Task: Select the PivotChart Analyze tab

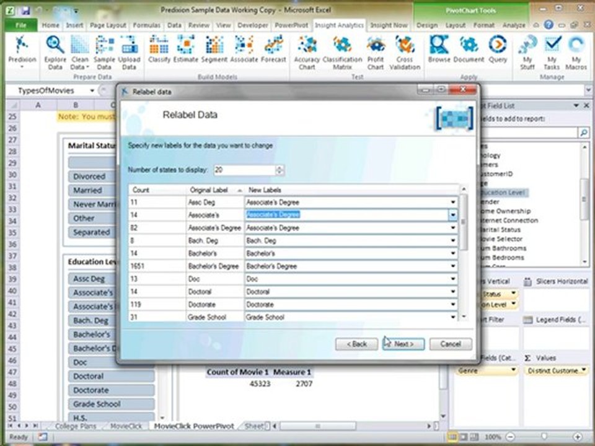Action: 514,25
